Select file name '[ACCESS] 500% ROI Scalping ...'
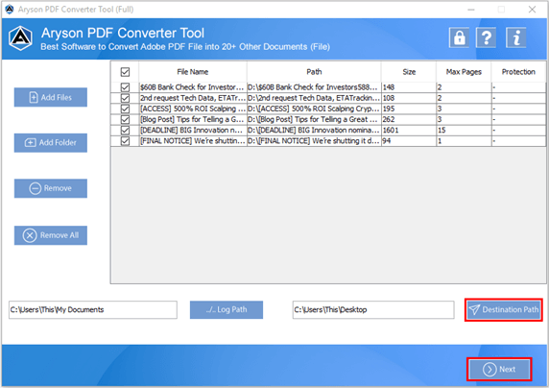Viewport: 549px width, 388px height. 193,109
